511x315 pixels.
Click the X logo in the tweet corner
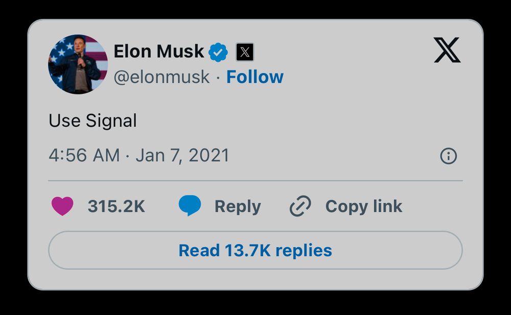(447, 51)
